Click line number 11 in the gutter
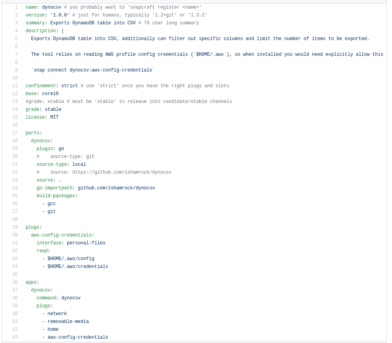Viewport: 392px width, 343px height. click(x=15, y=86)
